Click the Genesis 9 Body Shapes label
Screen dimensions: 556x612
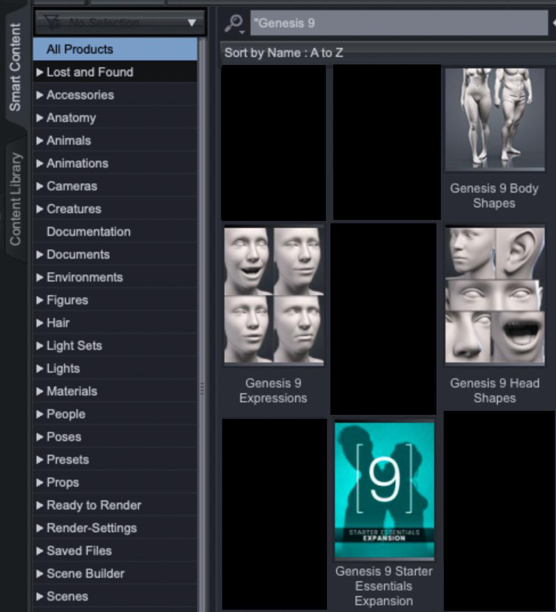pos(494,195)
